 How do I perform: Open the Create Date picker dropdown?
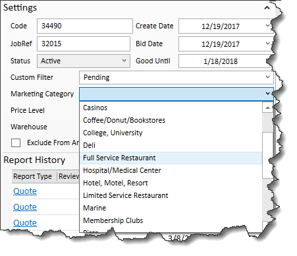click(268, 26)
